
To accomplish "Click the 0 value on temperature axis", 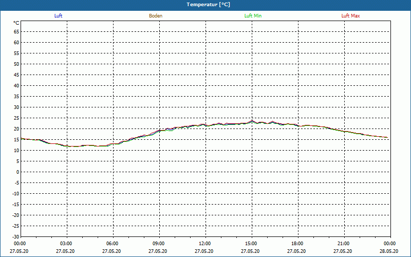I will click(18, 172).
